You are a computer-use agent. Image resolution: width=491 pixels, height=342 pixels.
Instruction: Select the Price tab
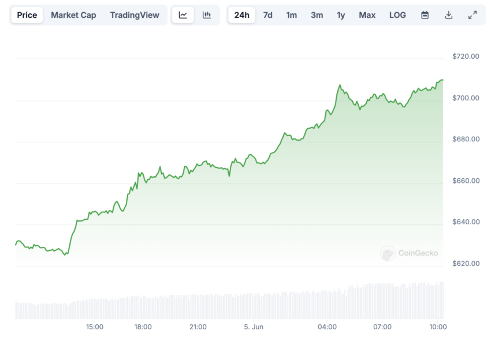(x=27, y=15)
